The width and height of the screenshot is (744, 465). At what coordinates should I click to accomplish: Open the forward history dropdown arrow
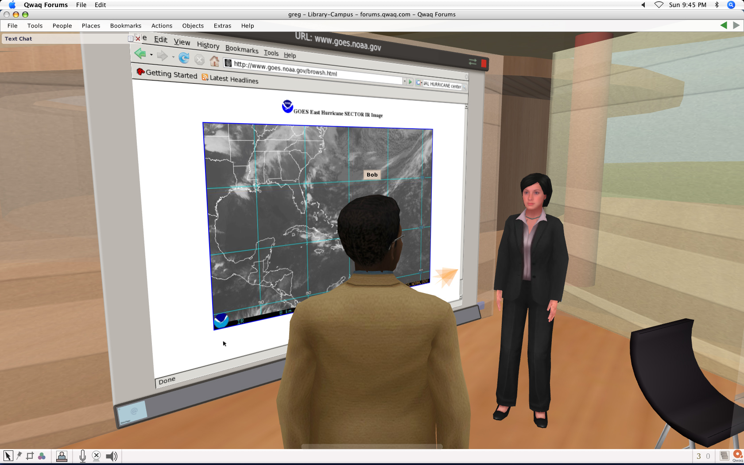[x=173, y=57]
